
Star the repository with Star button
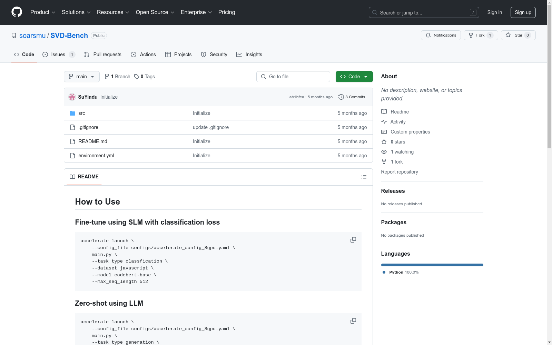[x=518, y=35]
